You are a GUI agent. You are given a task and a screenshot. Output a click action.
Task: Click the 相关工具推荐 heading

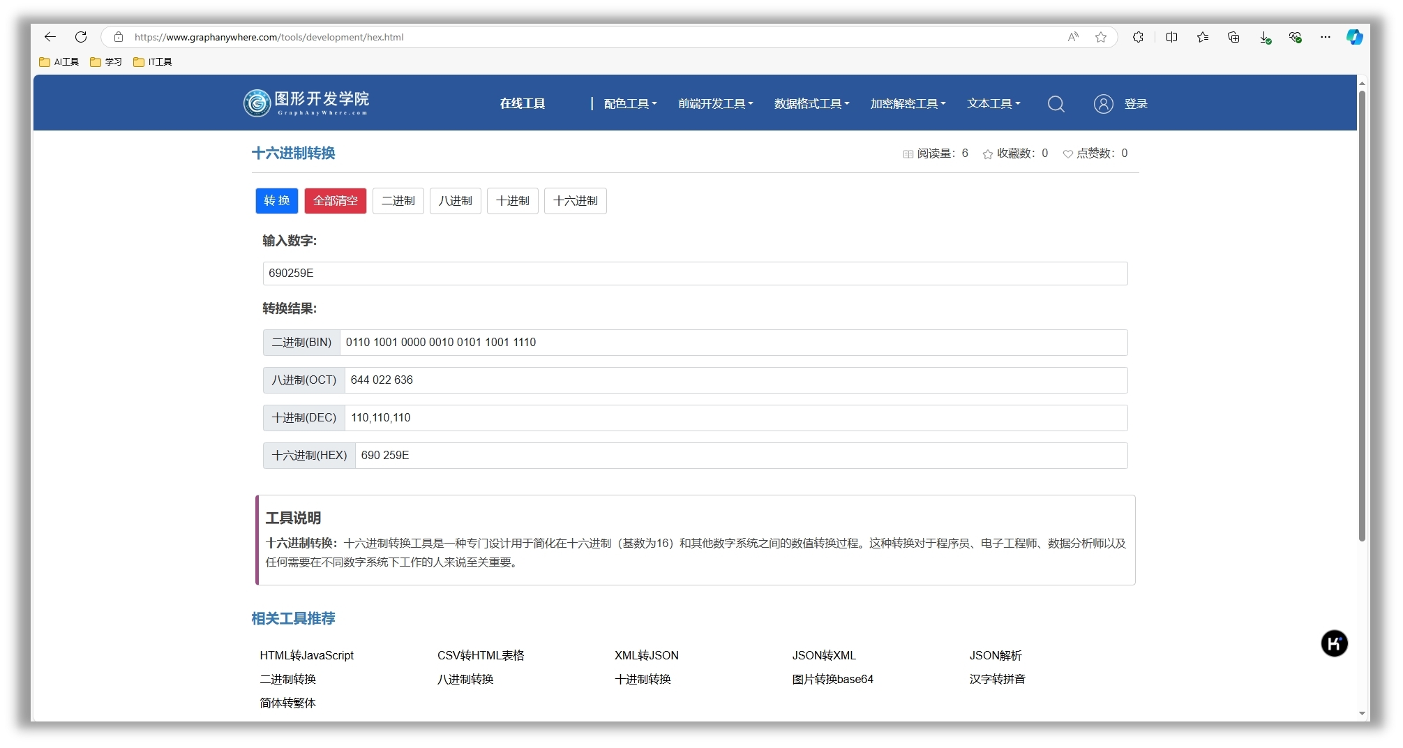294,619
